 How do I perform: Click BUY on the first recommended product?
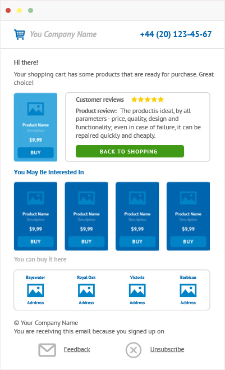coord(35,242)
